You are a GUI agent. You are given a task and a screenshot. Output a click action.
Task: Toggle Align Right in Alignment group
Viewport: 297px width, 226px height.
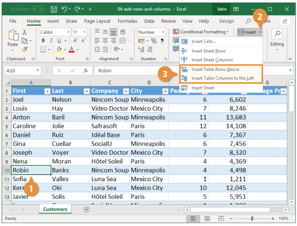tap(114, 41)
